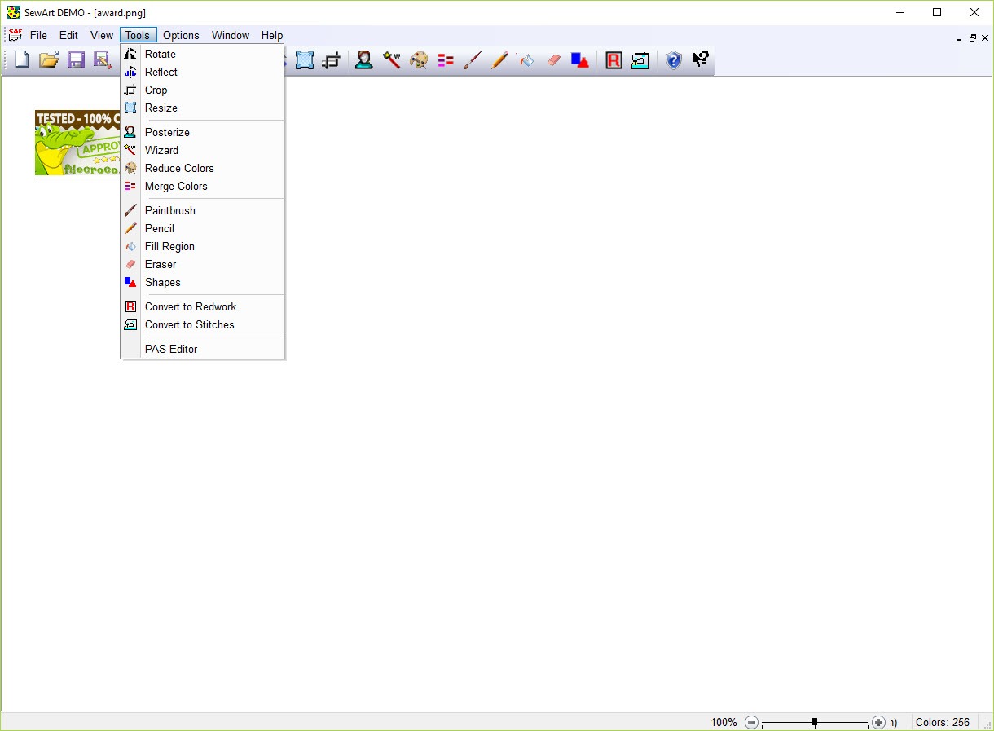Image resolution: width=994 pixels, height=731 pixels.
Task: Click the purple Save disk toolbar icon
Action: [x=76, y=60]
